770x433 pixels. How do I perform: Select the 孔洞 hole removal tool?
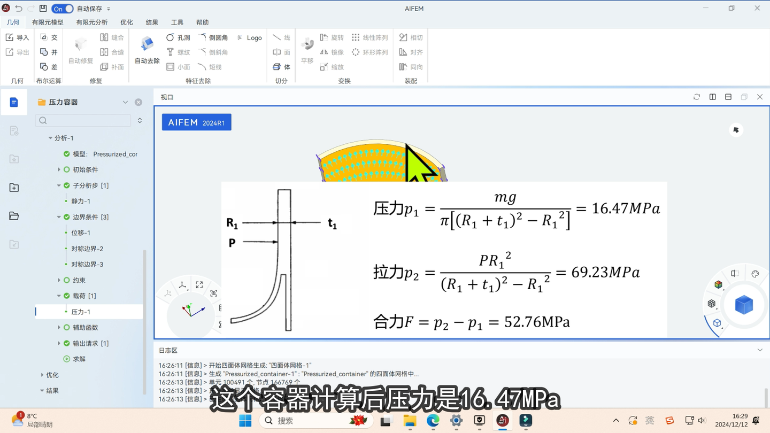178,37
